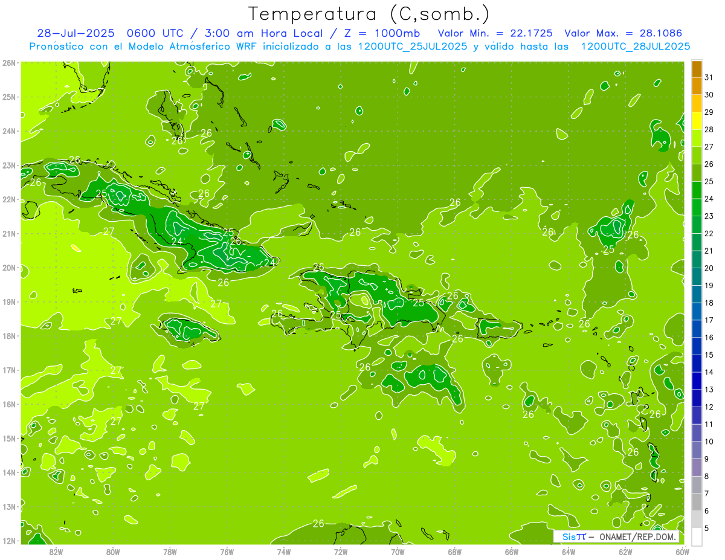Click the 72W longitude axis label
Image resolution: width=725 pixels, height=560 pixels.
click(x=341, y=552)
